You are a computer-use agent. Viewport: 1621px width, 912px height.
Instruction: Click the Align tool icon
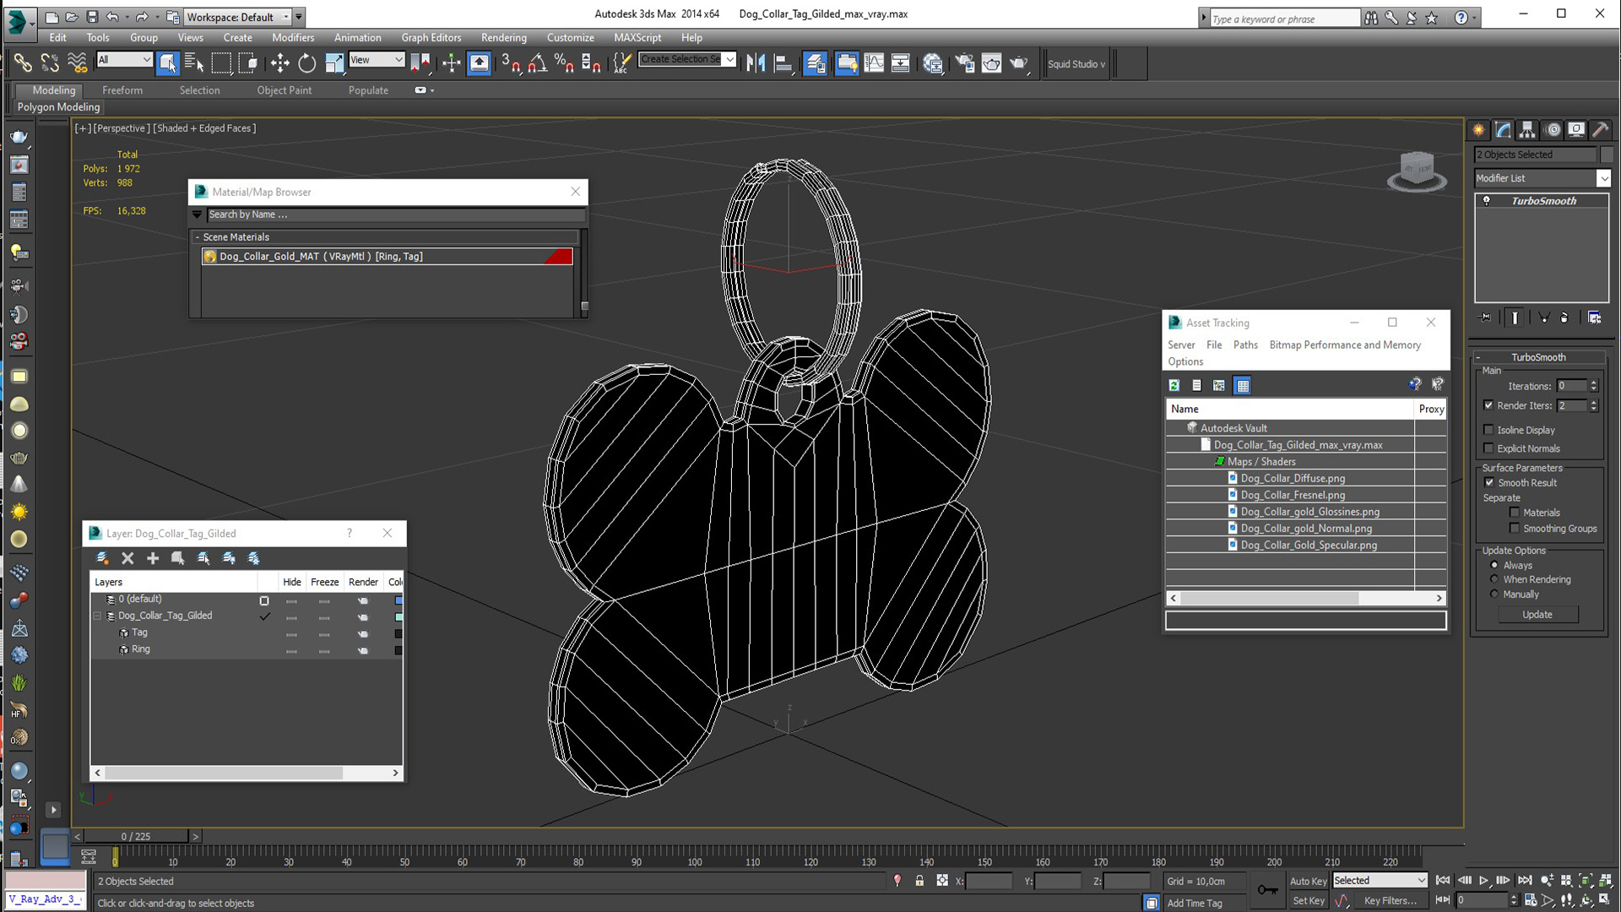783,63
